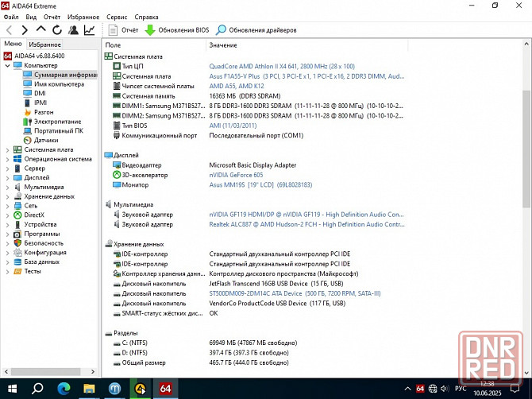Click the volume speaker tray icon

[x=445, y=389]
